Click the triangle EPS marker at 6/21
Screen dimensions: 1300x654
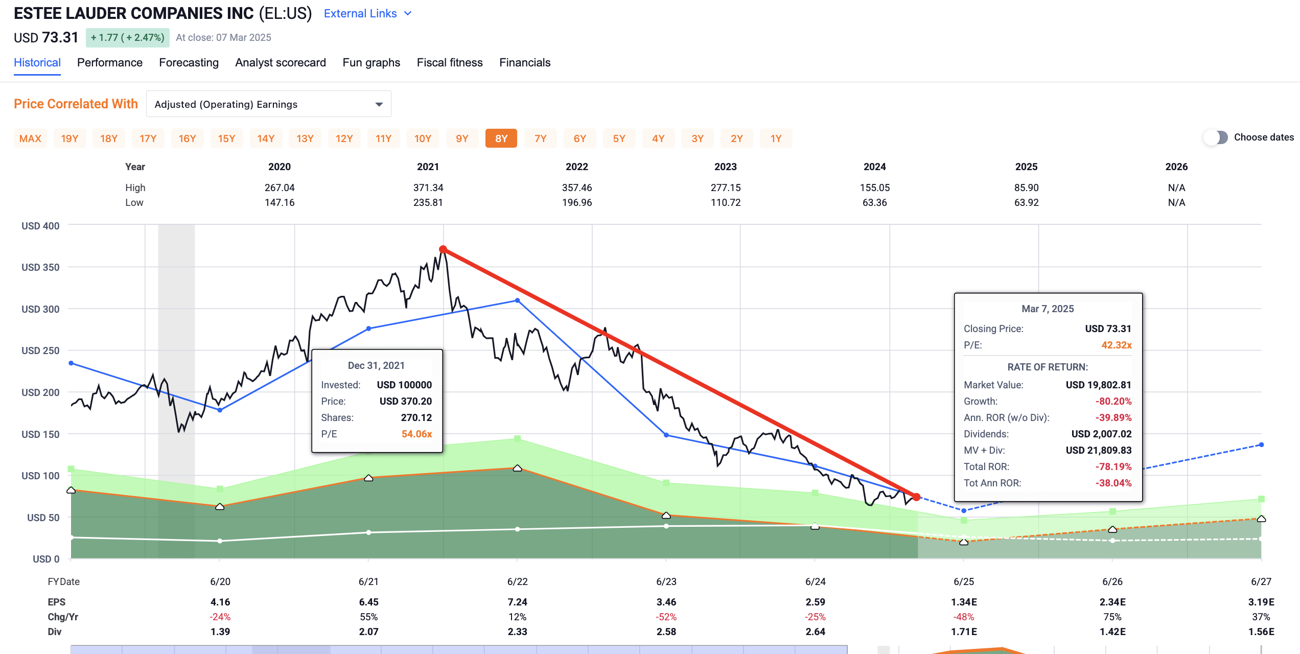click(x=368, y=478)
